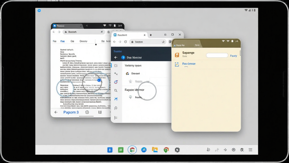This screenshot has width=289, height=163.
Task: Reload the page in the middle browser window
Action: coord(126,42)
